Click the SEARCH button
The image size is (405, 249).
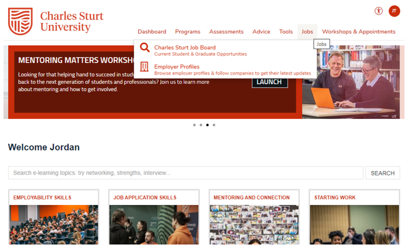382,173
